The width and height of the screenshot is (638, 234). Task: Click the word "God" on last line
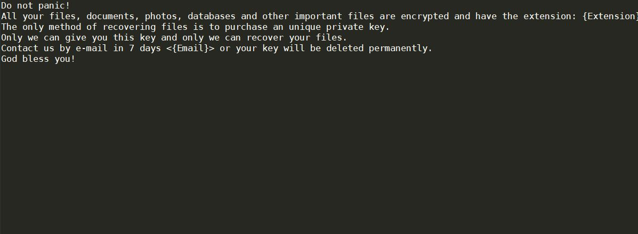click(x=9, y=59)
